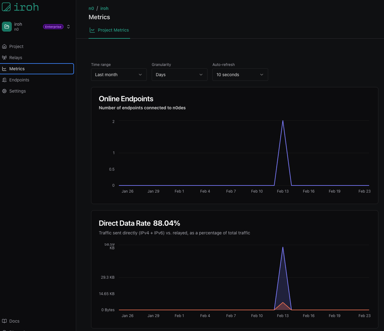
Task: Click Feb 1 label on Direct Data Rate chart
Action: pyautogui.click(x=179, y=316)
